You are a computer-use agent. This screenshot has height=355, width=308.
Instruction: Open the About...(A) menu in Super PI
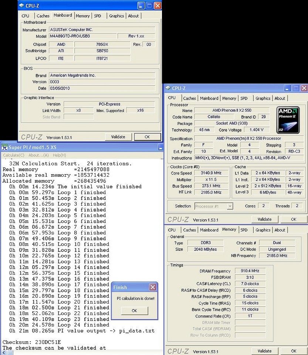[x=38, y=155]
